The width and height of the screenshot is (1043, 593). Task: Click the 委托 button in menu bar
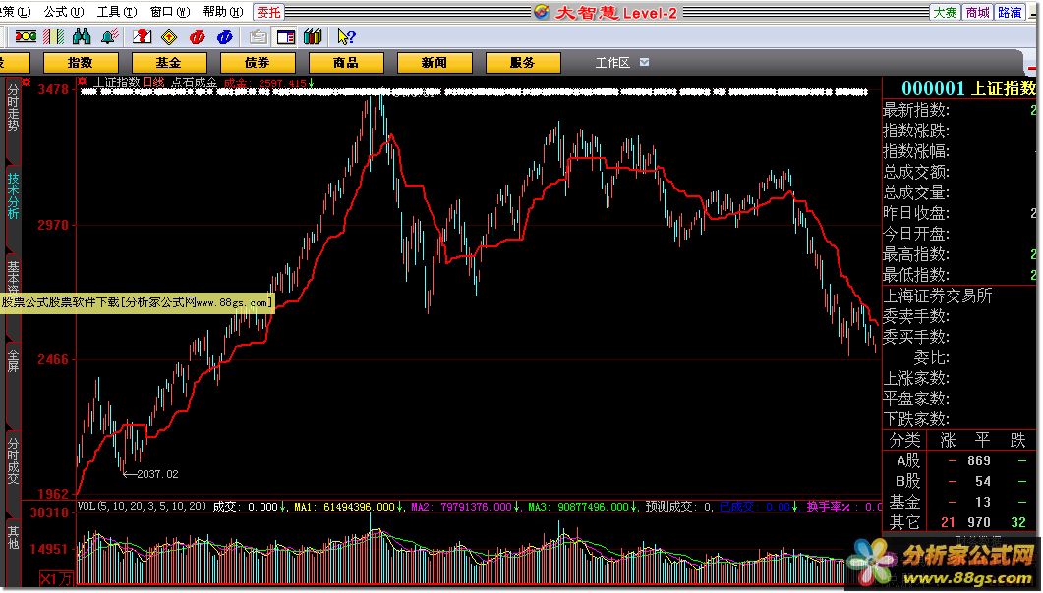[x=267, y=12]
